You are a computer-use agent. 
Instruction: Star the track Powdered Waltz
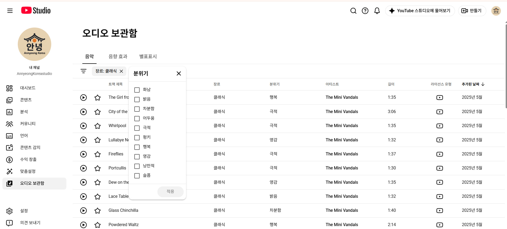tap(97, 225)
